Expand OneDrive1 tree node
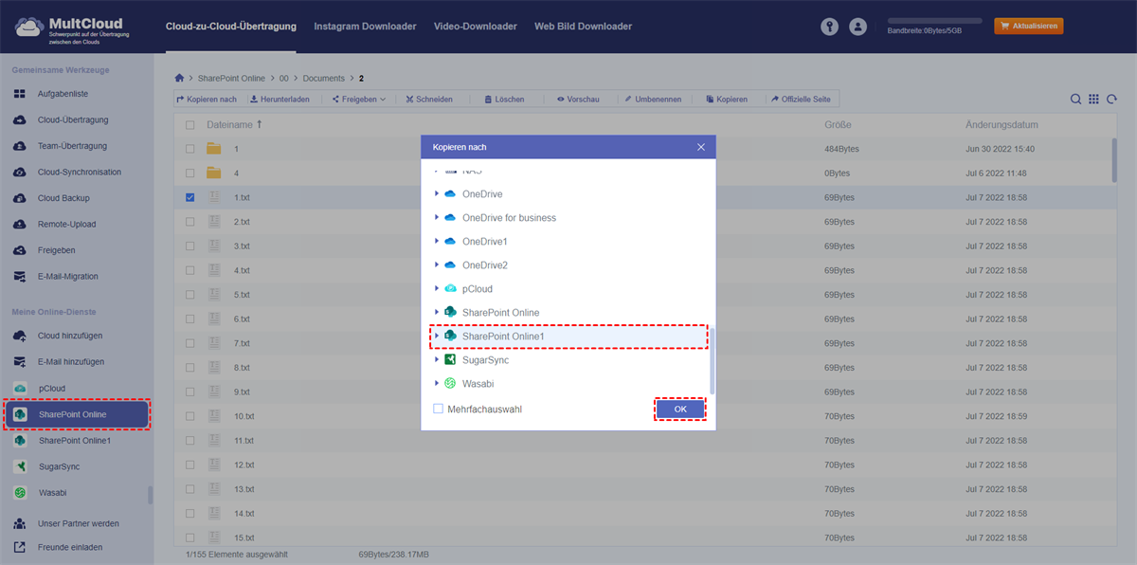Screen dimensions: 1137x565 pyautogui.click(x=437, y=242)
